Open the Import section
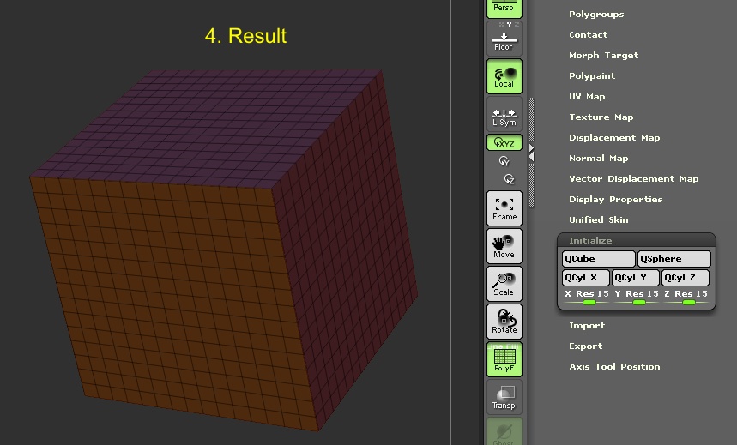Screen dimensions: 737x445 coord(587,325)
